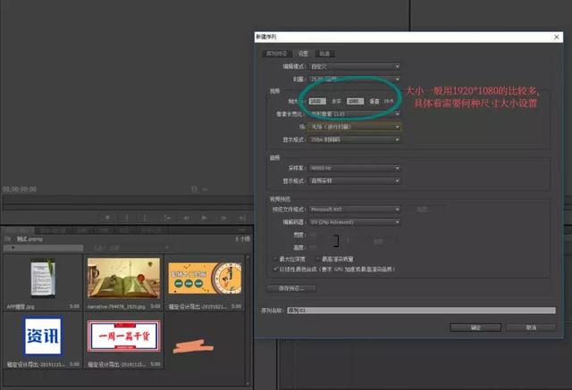The width and height of the screenshot is (572, 390).
Task: Click the Play button in monitor transport
Action: (x=205, y=218)
